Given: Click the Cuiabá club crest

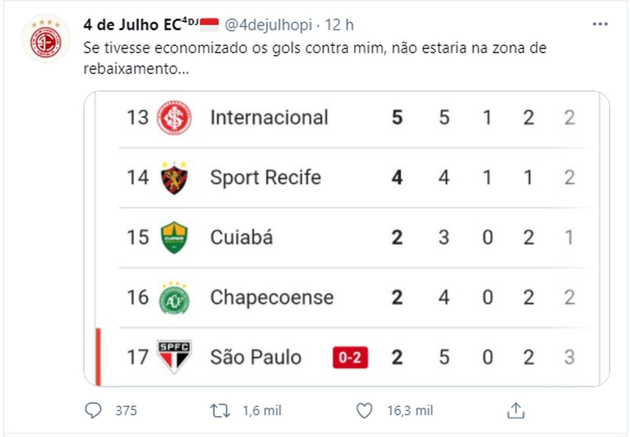Looking at the screenshot, I should coord(174,238).
